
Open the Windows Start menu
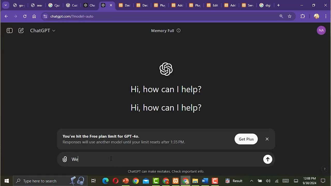[7, 181]
